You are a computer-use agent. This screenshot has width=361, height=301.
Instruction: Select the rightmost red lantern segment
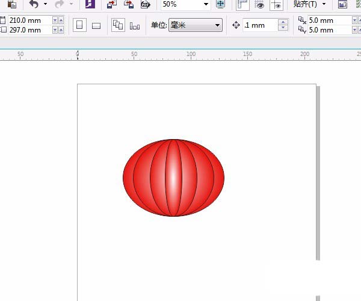(219, 178)
